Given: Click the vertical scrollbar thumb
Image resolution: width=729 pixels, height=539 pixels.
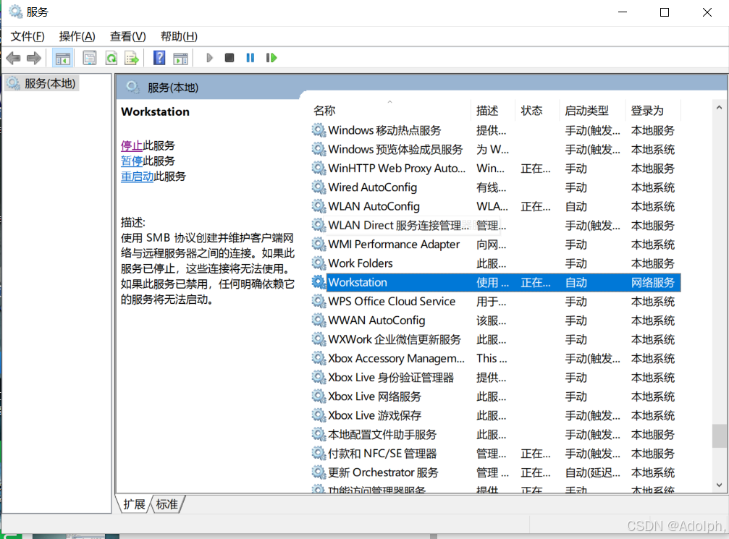Looking at the screenshot, I should [x=720, y=436].
